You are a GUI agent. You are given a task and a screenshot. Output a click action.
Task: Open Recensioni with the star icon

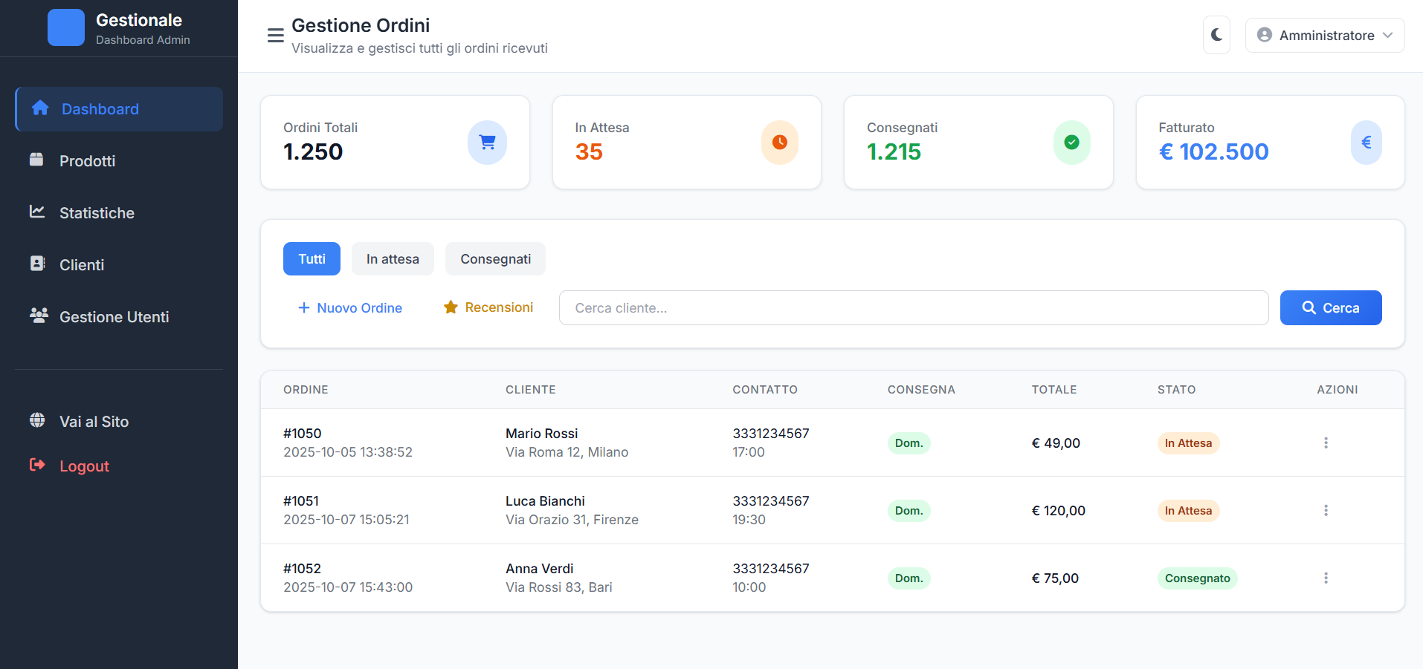click(488, 307)
